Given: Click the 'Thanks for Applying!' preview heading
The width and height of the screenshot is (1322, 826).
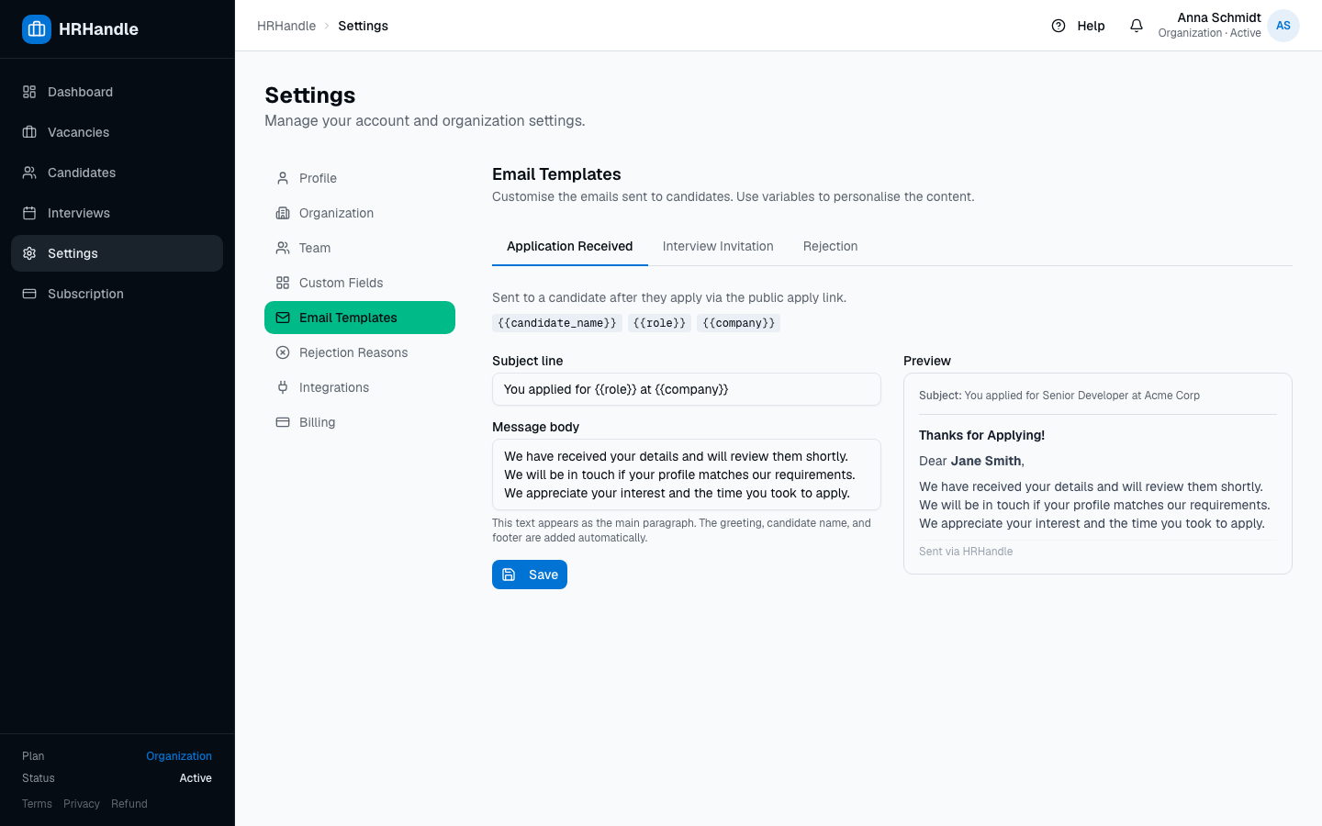Looking at the screenshot, I should coord(981,435).
